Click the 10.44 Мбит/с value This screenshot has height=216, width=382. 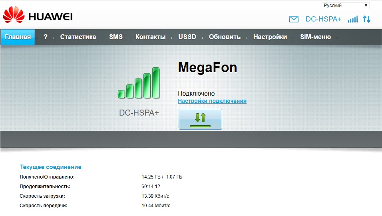coord(156,206)
